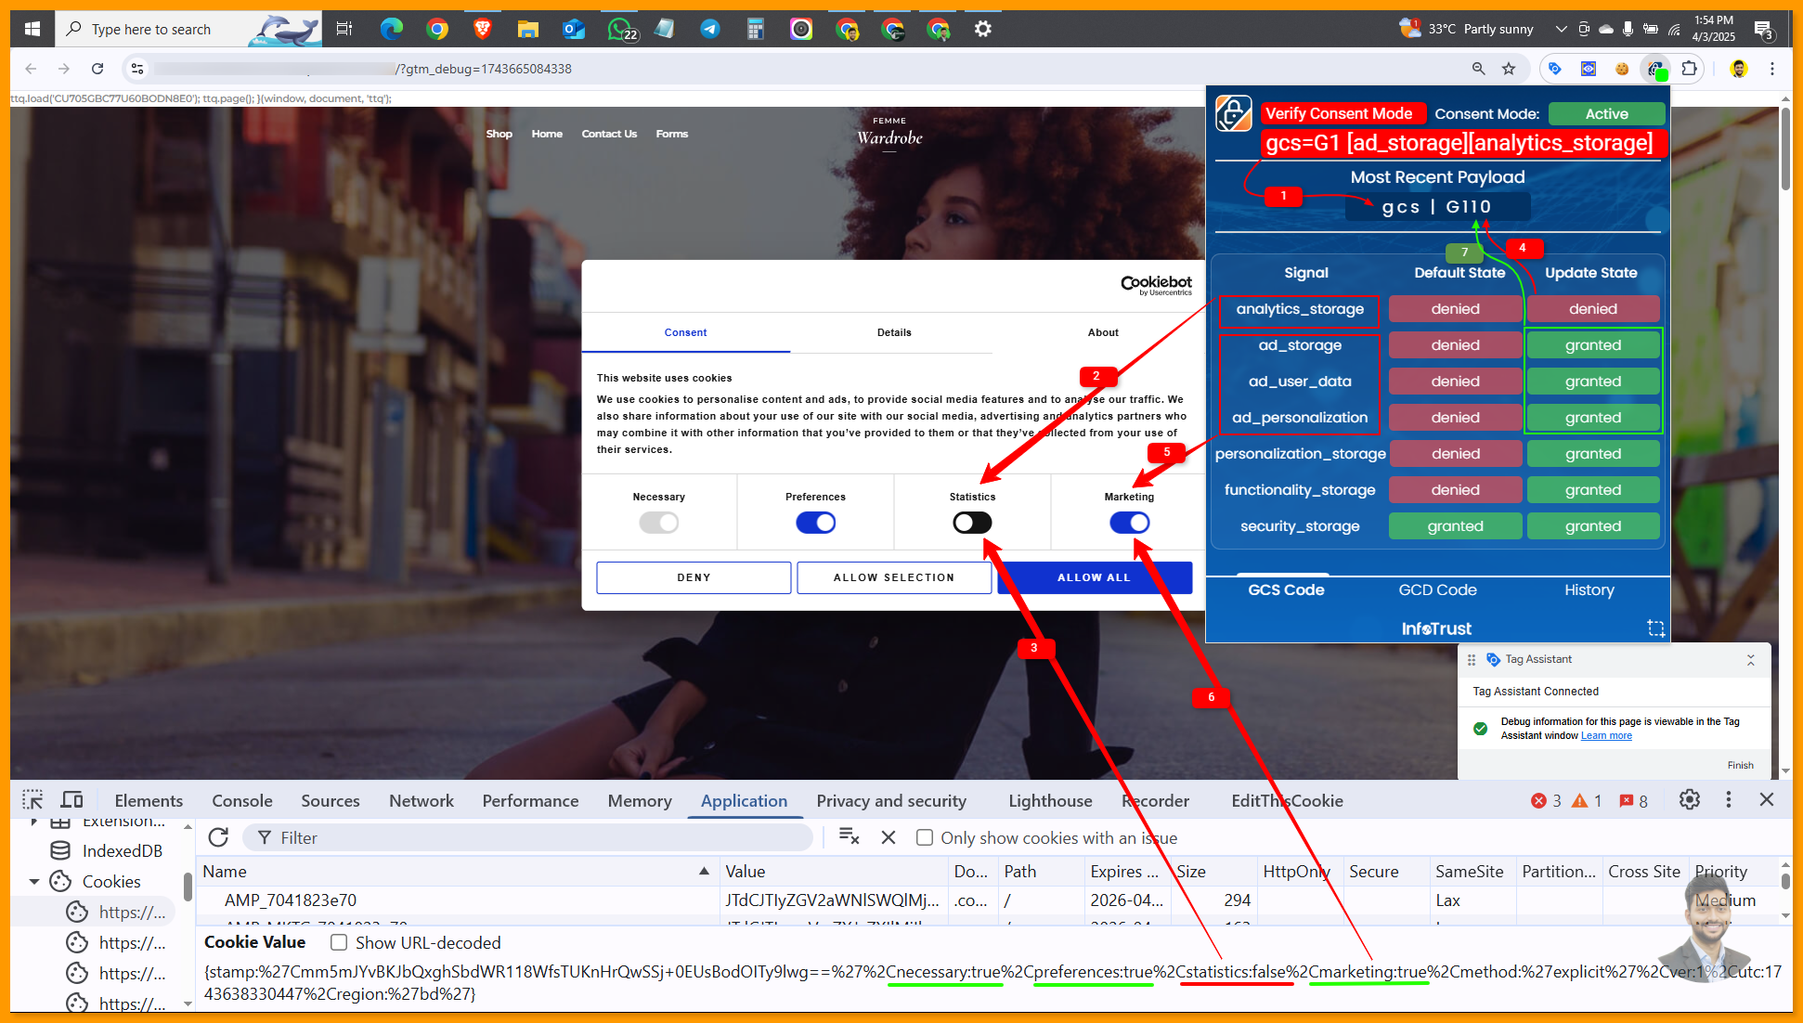Open the Chrome extensions puzzle icon
This screenshot has height=1023, width=1803.
pos(1689,69)
